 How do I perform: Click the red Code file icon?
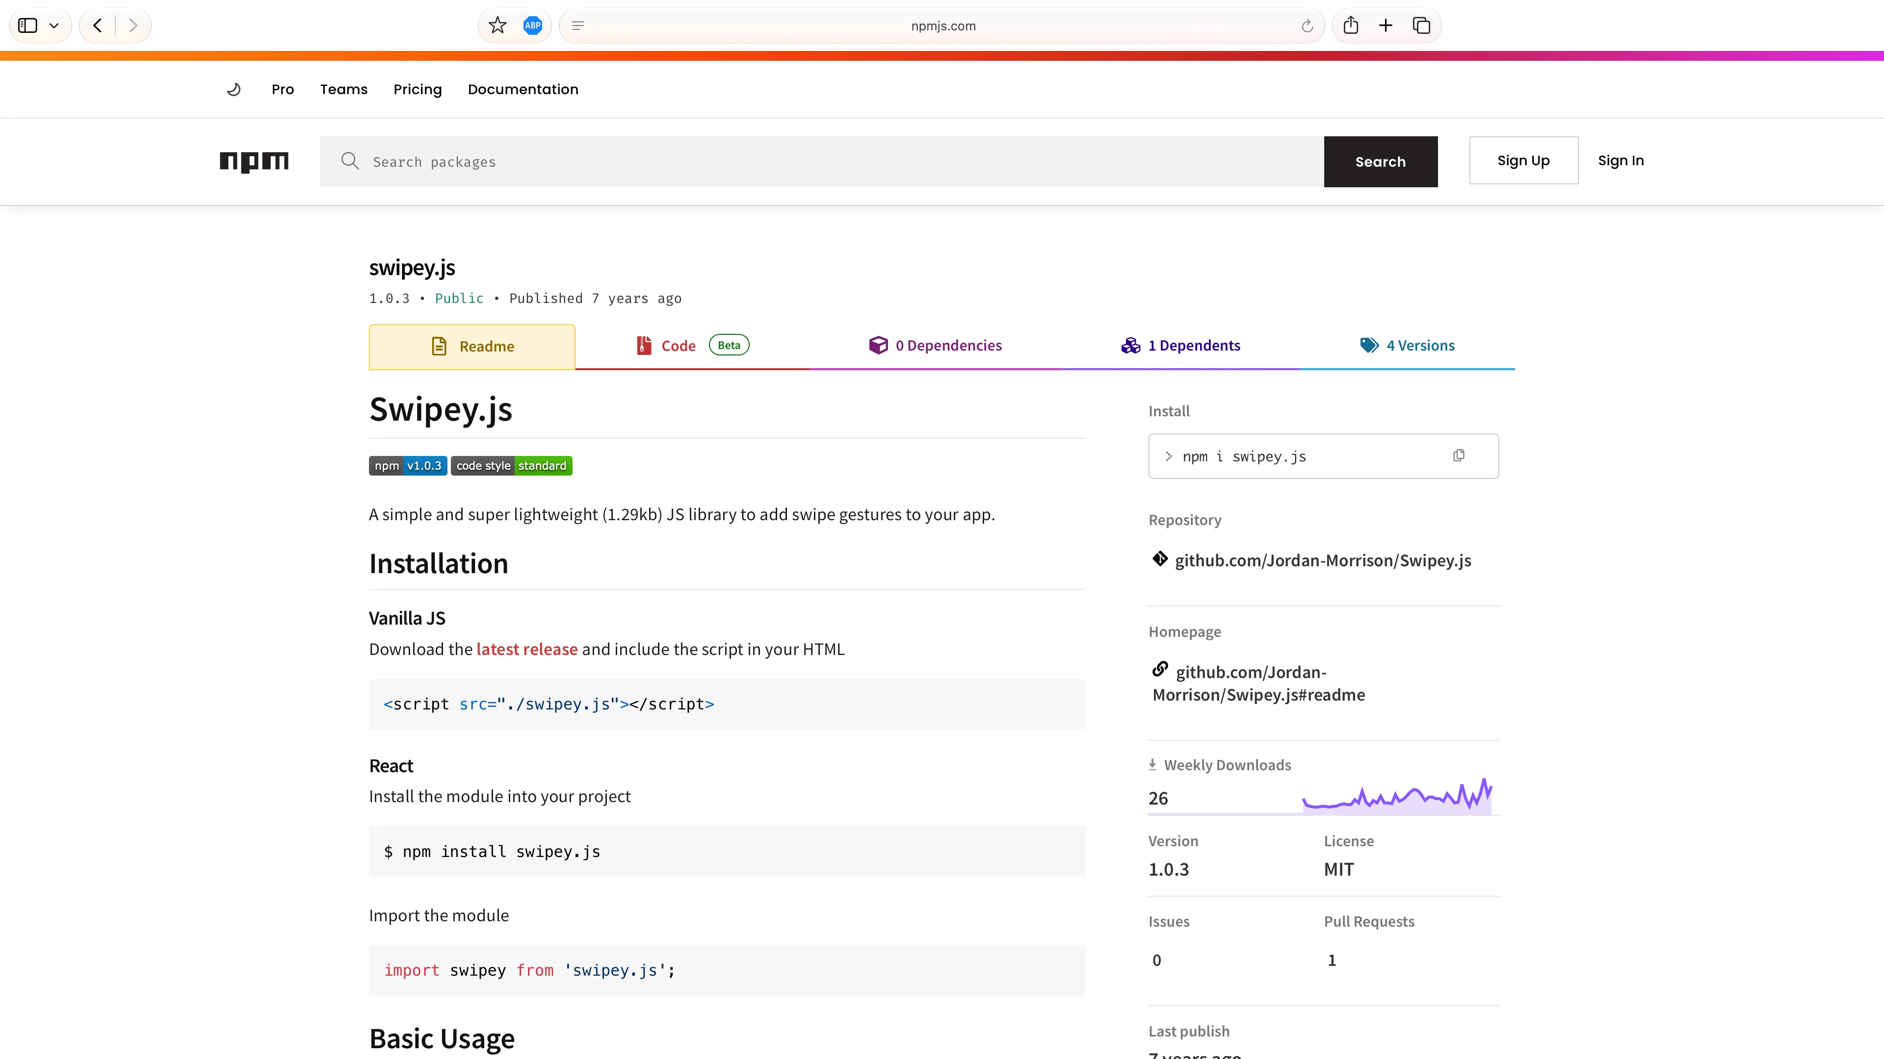644,346
